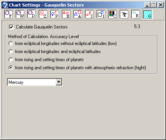Image resolution: width=166 pixels, height=140 pixels.
Task: Open the W chart wheel settings icon
Action: 20,14
